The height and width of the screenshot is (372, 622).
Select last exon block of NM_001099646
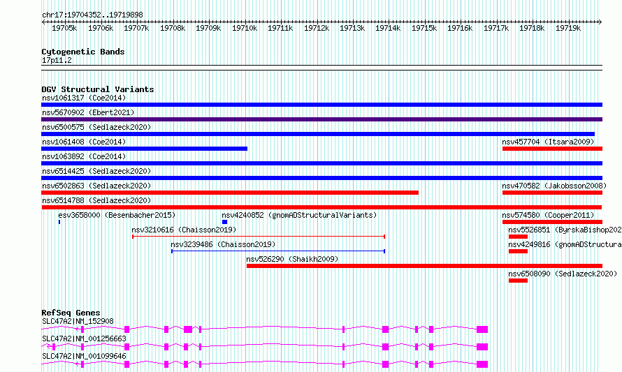pyautogui.click(x=482, y=364)
